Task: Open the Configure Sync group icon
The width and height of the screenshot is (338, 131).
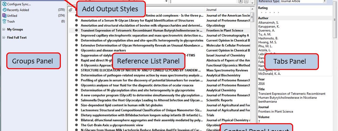Action: point(4,4)
